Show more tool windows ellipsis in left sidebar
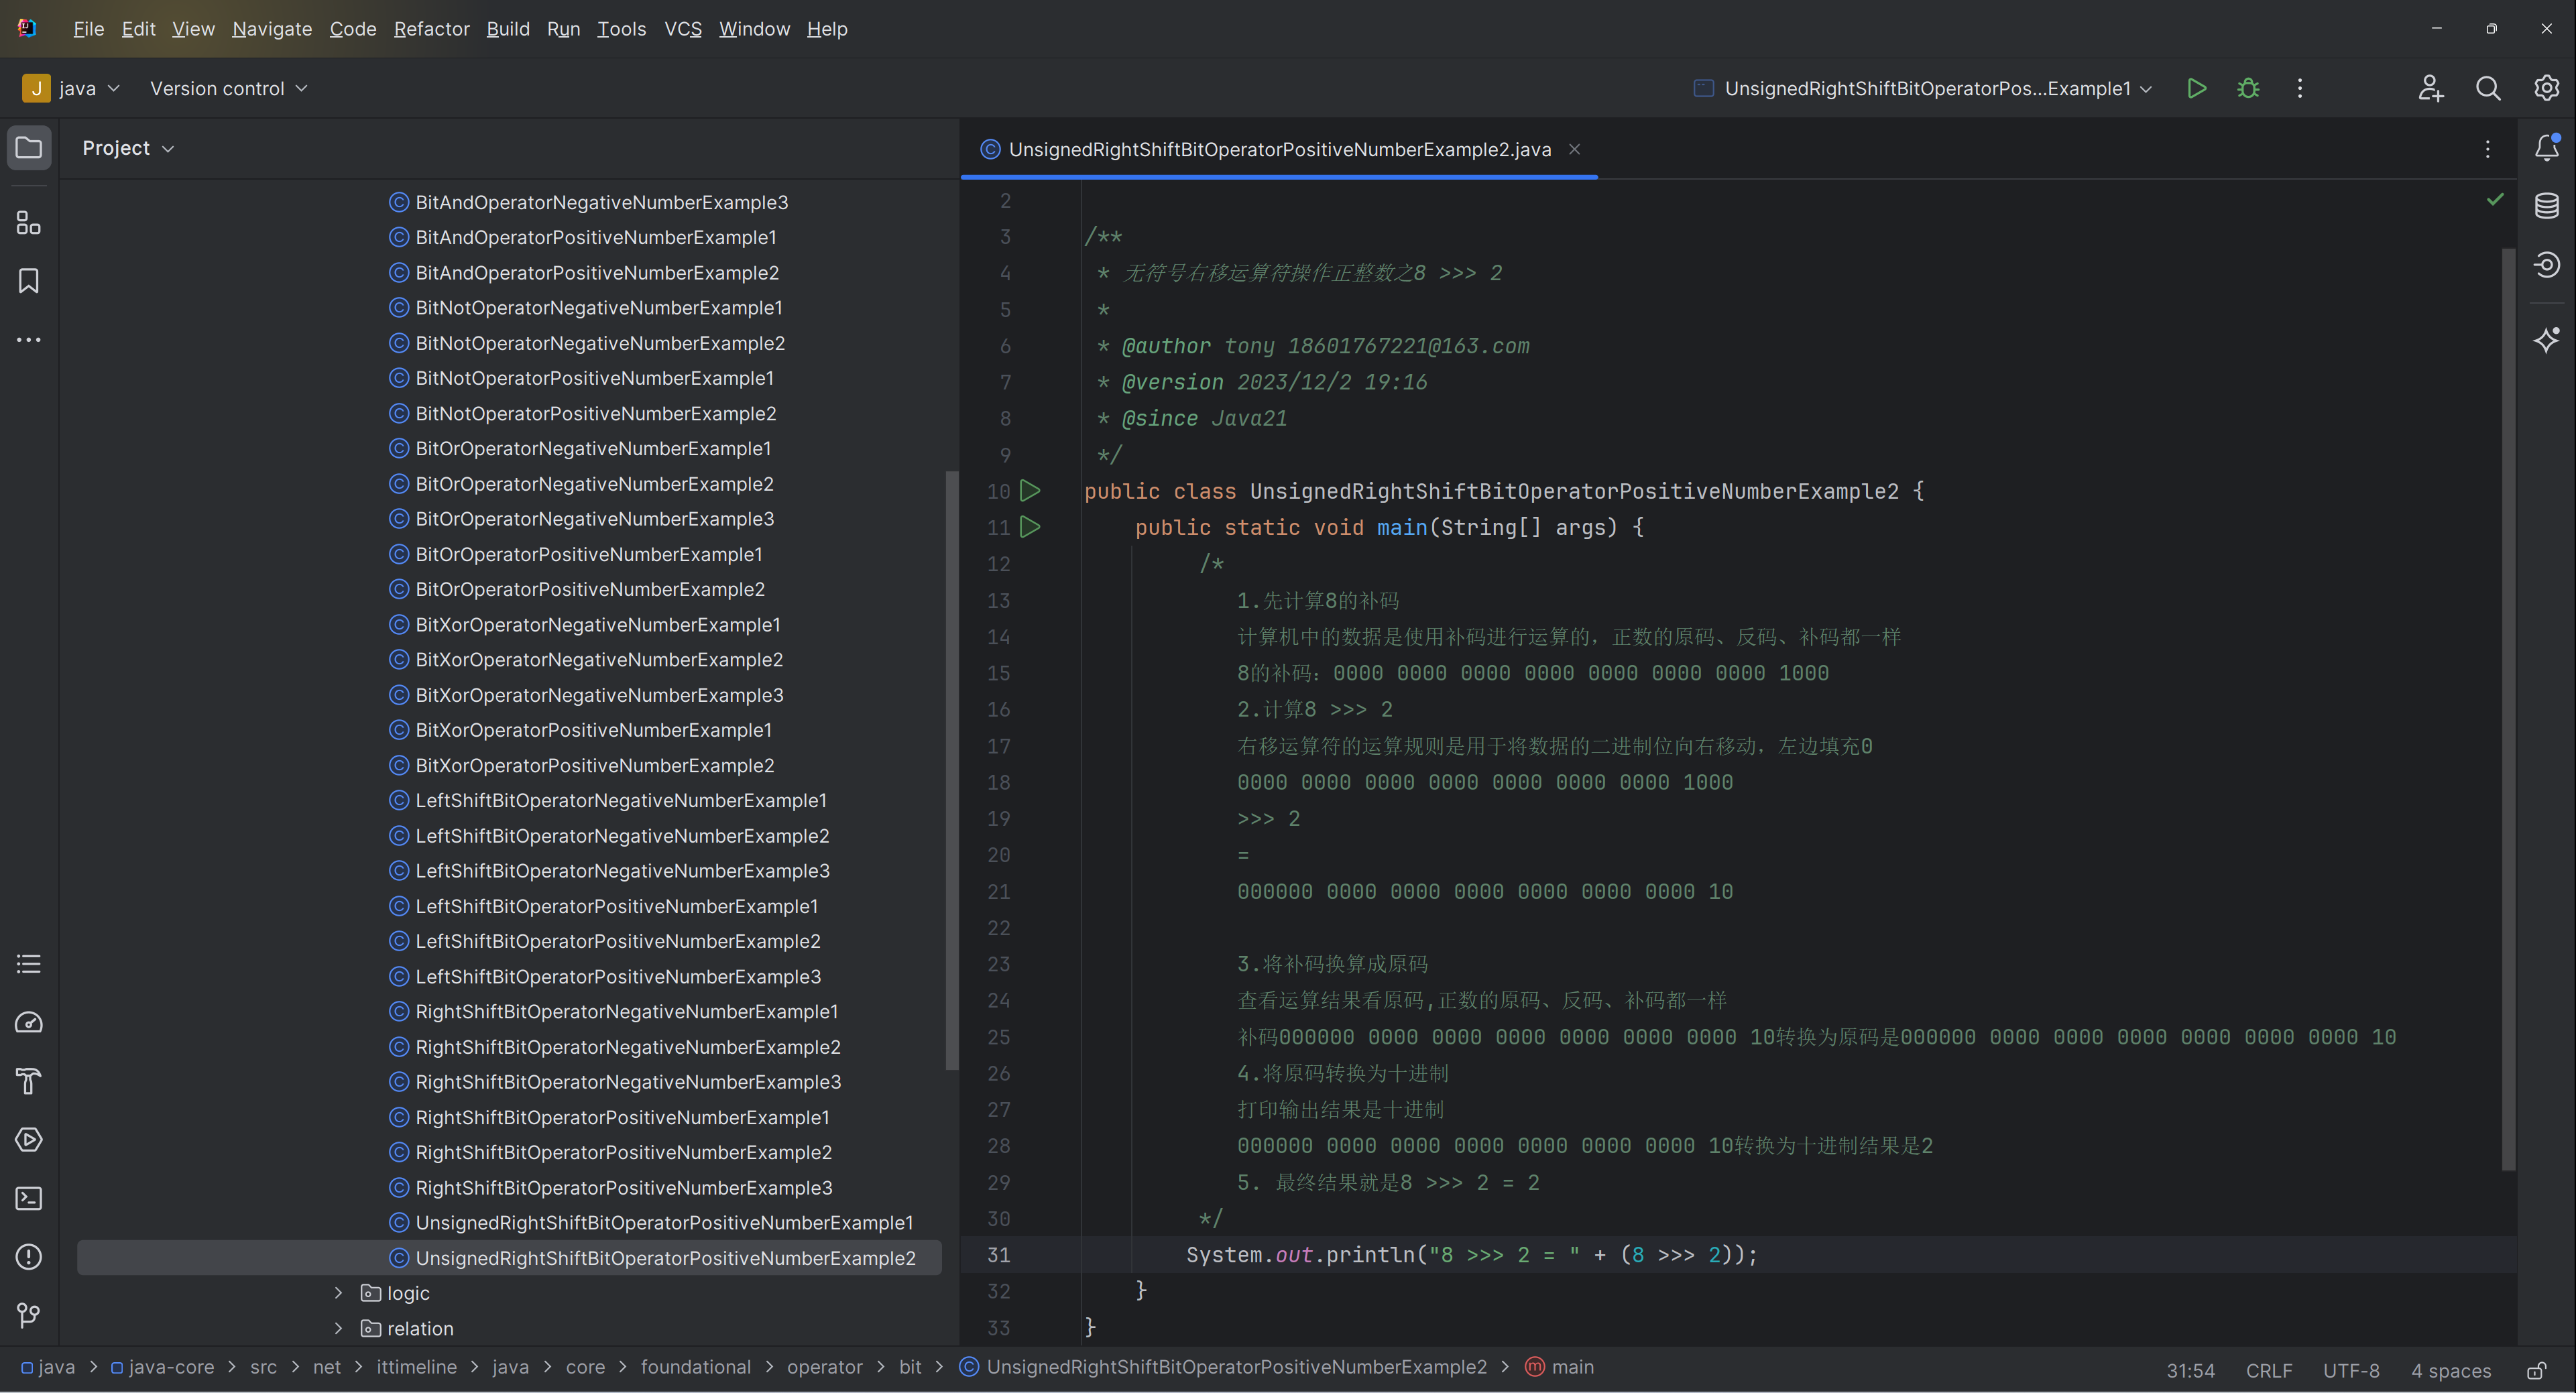Image resolution: width=2576 pixels, height=1393 pixels. tap(29, 340)
